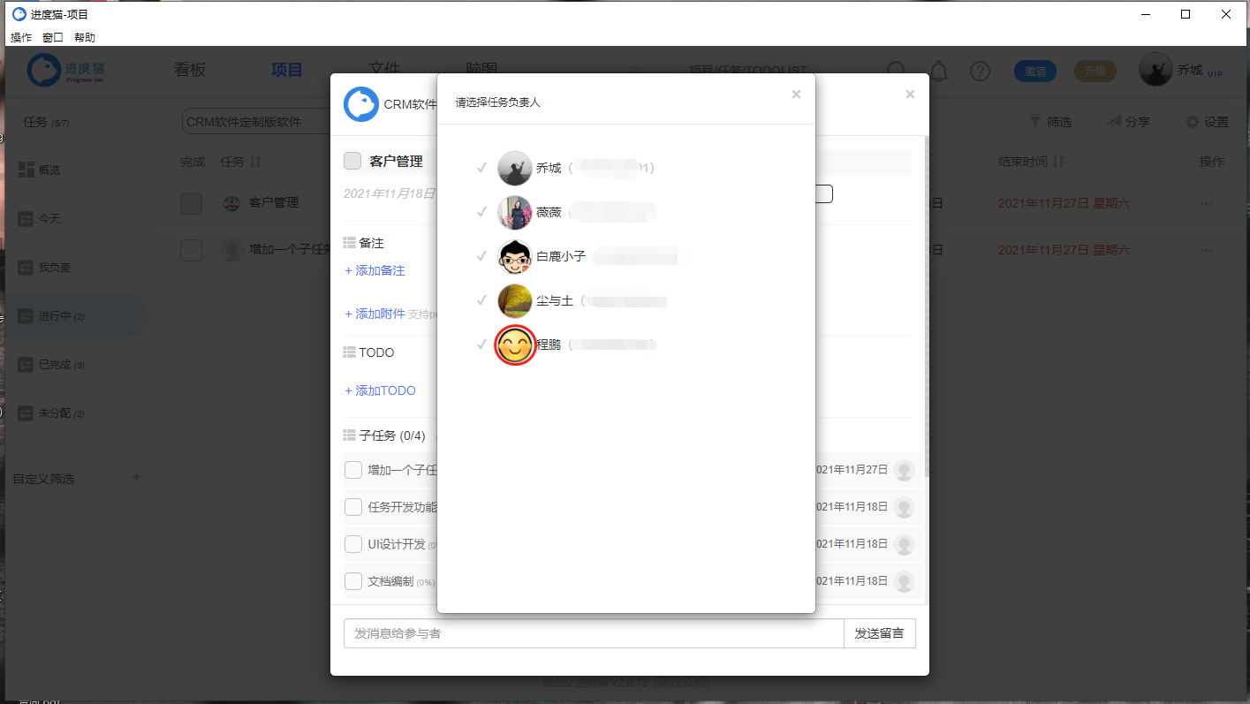This screenshot has height=704, width=1250.
Task: Click 白鹿小子's cartoon avatar
Action: click(x=515, y=256)
